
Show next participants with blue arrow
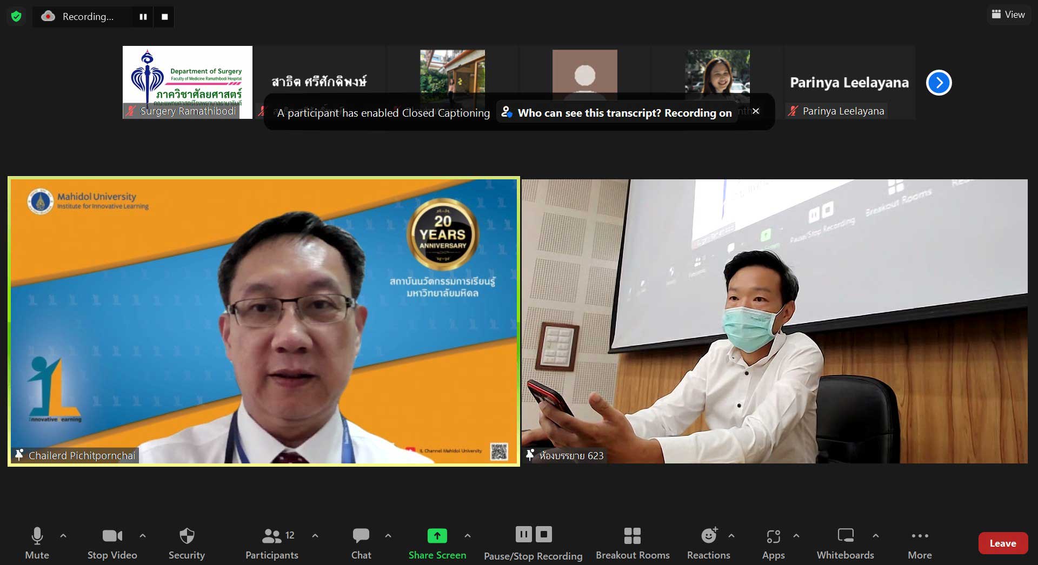[939, 83]
